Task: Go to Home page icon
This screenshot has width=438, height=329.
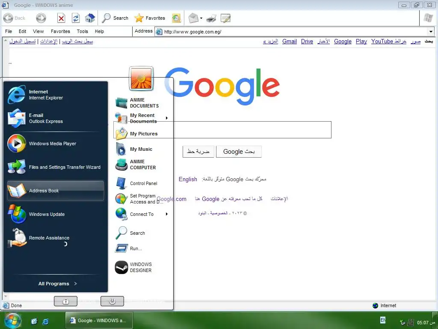Action: tap(90, 18)
